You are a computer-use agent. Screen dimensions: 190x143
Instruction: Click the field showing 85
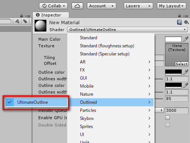pyautogui.click(x=177, y=99)
